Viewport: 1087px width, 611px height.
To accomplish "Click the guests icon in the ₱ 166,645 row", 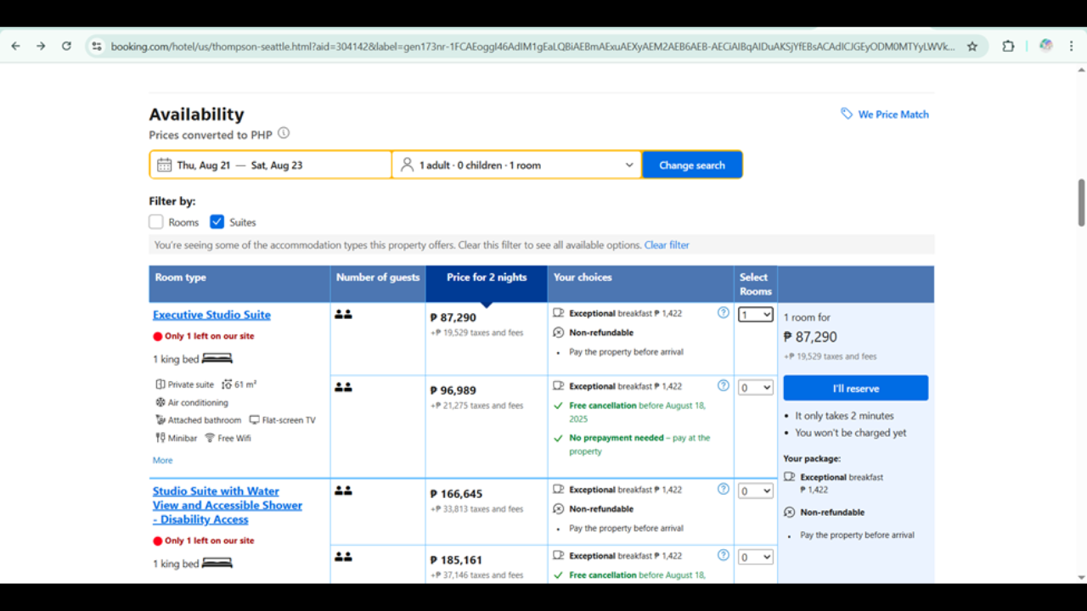I will pyautogui.click(x=343, y=490).
